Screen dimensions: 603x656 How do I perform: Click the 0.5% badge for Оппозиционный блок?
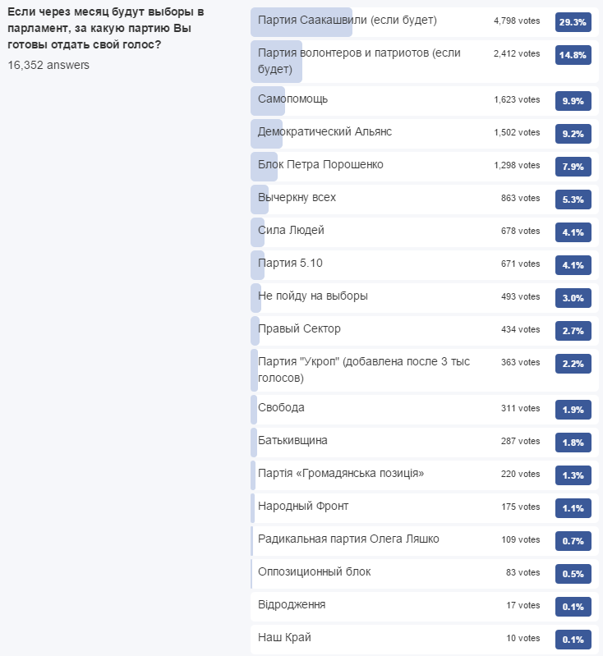pyautogui.click(x=573, y=574)
